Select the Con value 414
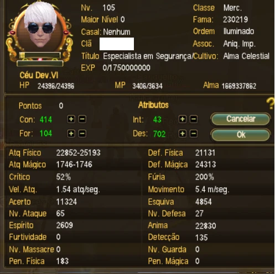 tap(46, 119)
